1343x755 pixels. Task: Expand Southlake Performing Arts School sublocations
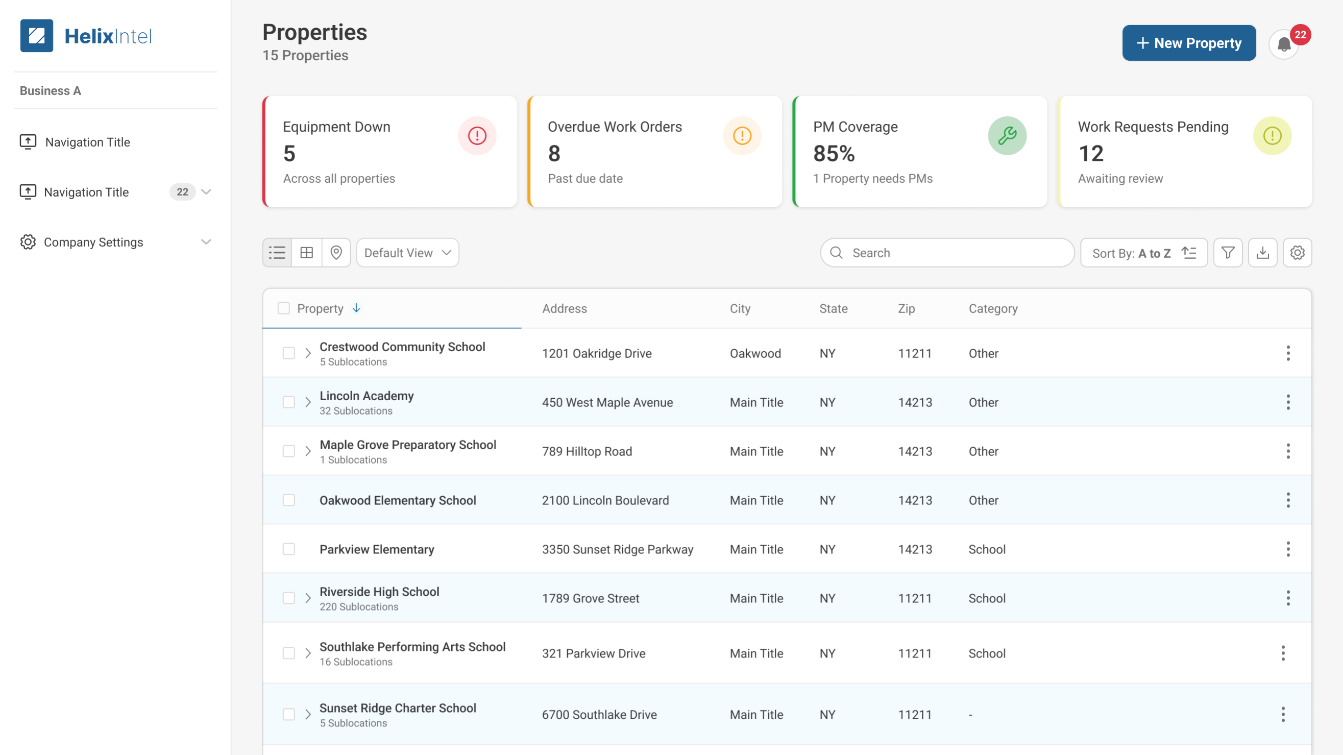point(308,653)
